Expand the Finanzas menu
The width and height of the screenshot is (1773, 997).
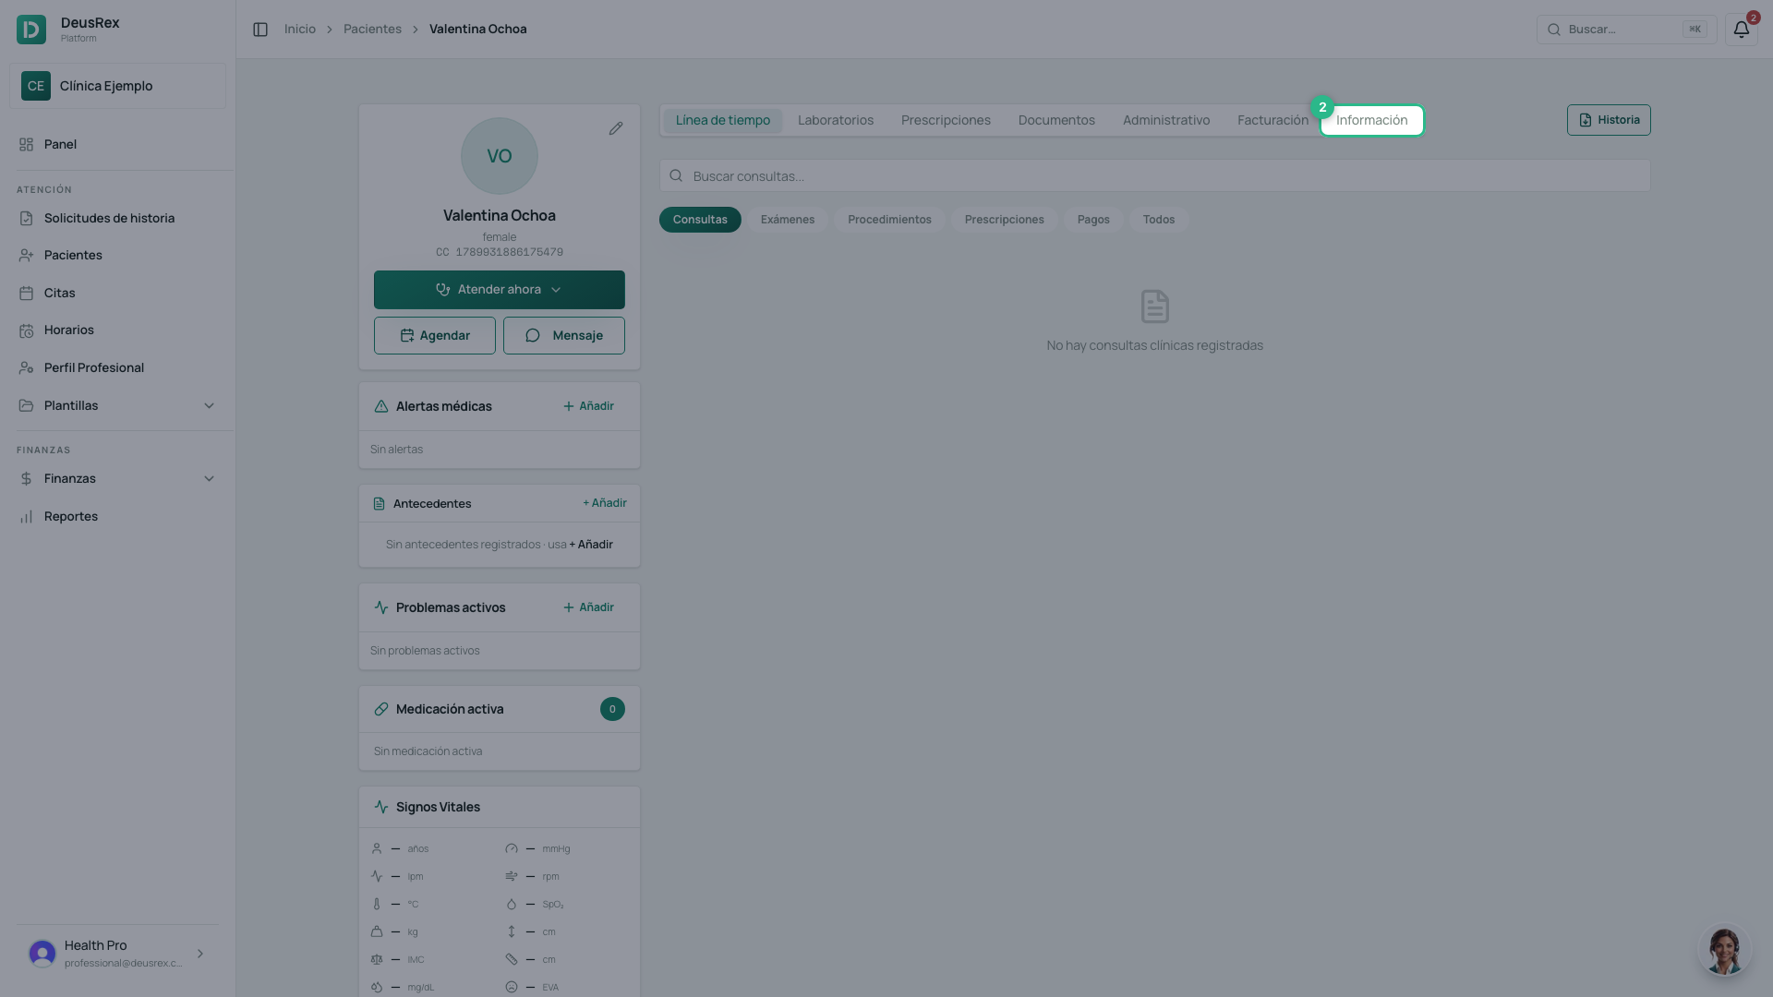click(x=117, y=478)
